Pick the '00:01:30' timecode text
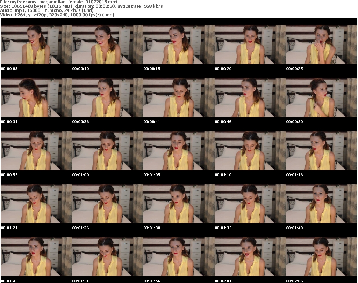The height and width of the screenshot is (283, 358). (152, 228)
